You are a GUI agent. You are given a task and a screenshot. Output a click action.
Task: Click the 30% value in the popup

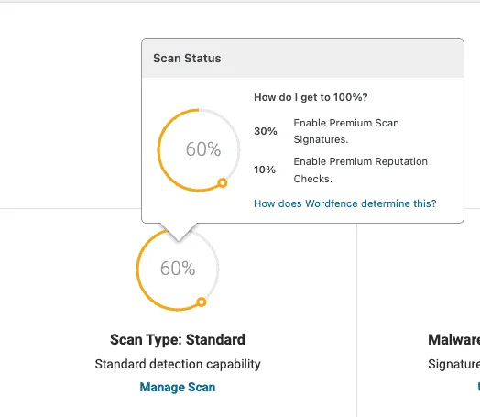pos(266,131)
